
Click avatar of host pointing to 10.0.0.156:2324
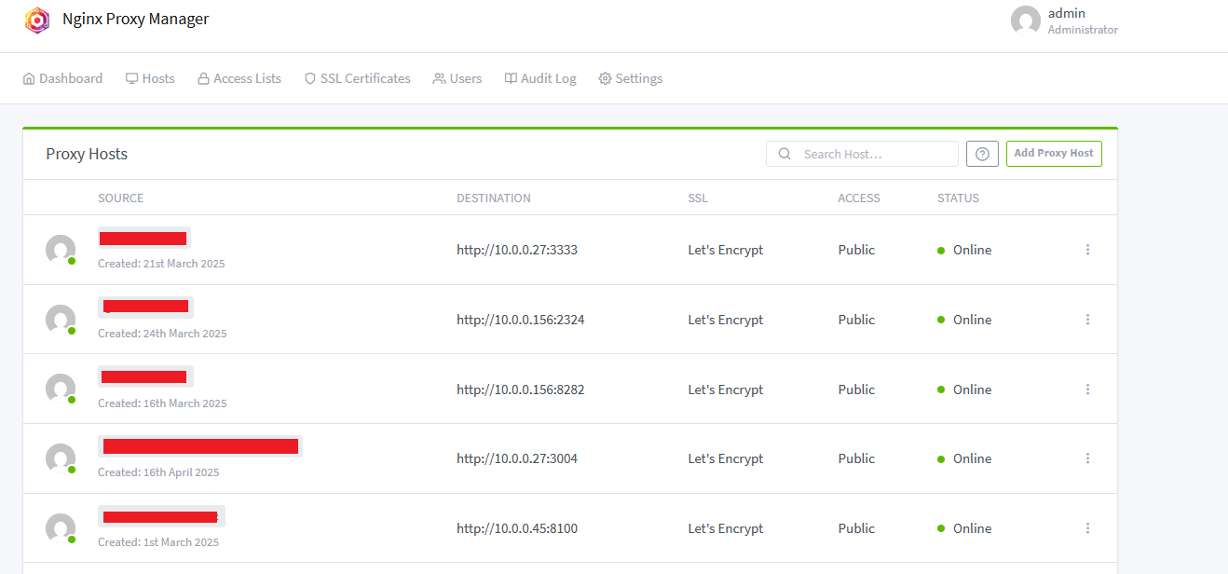61,320
